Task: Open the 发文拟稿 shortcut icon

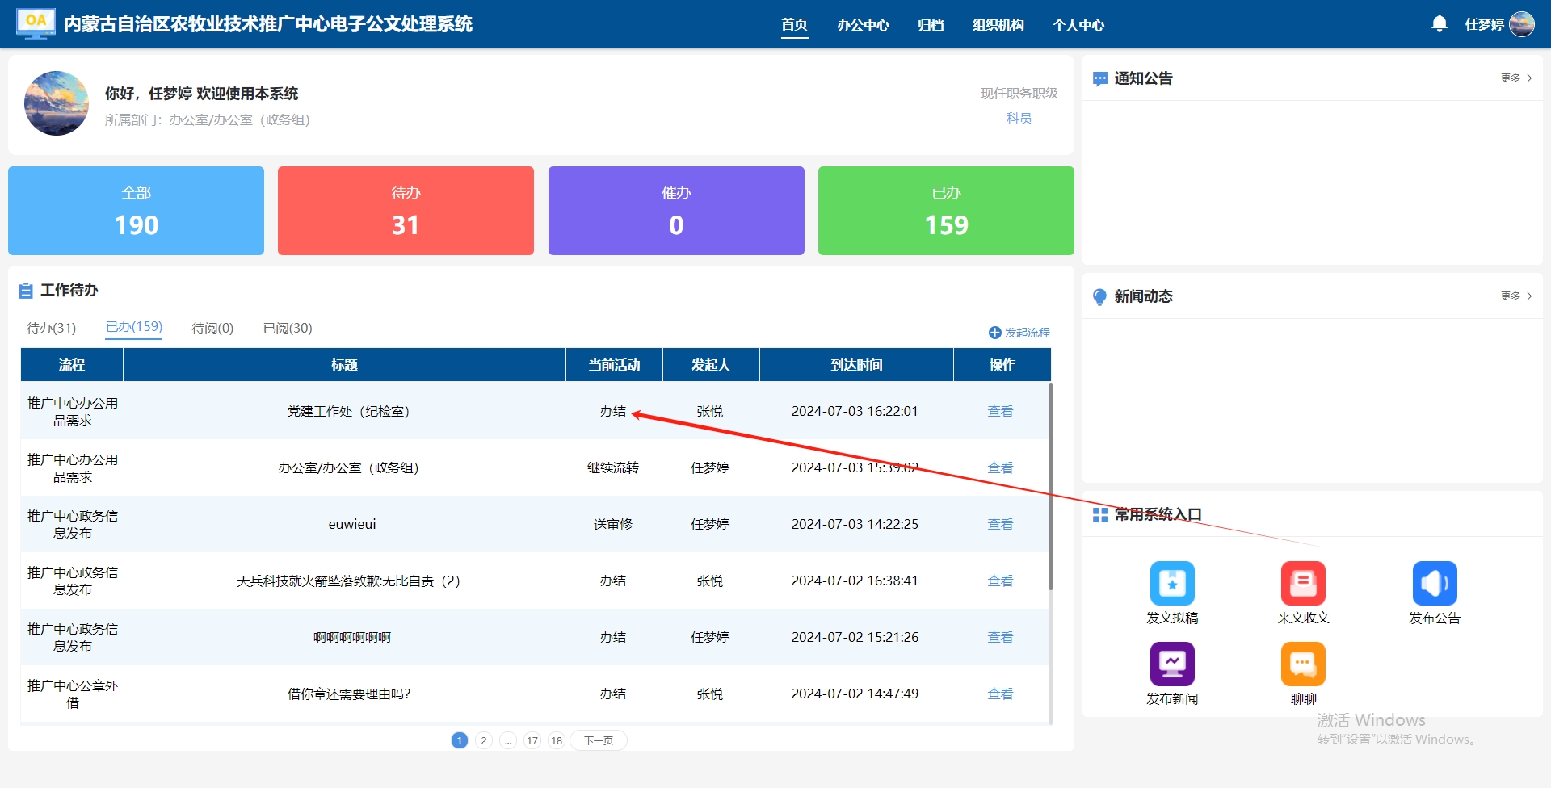Action: click(1171, 583)
